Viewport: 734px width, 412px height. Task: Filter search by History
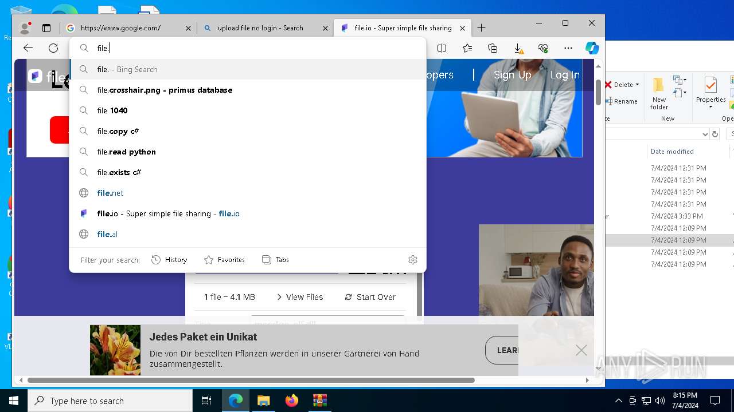(169, 260)
